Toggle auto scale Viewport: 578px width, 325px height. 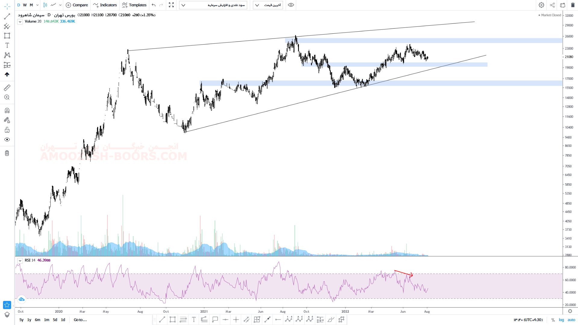pos(571,320)
